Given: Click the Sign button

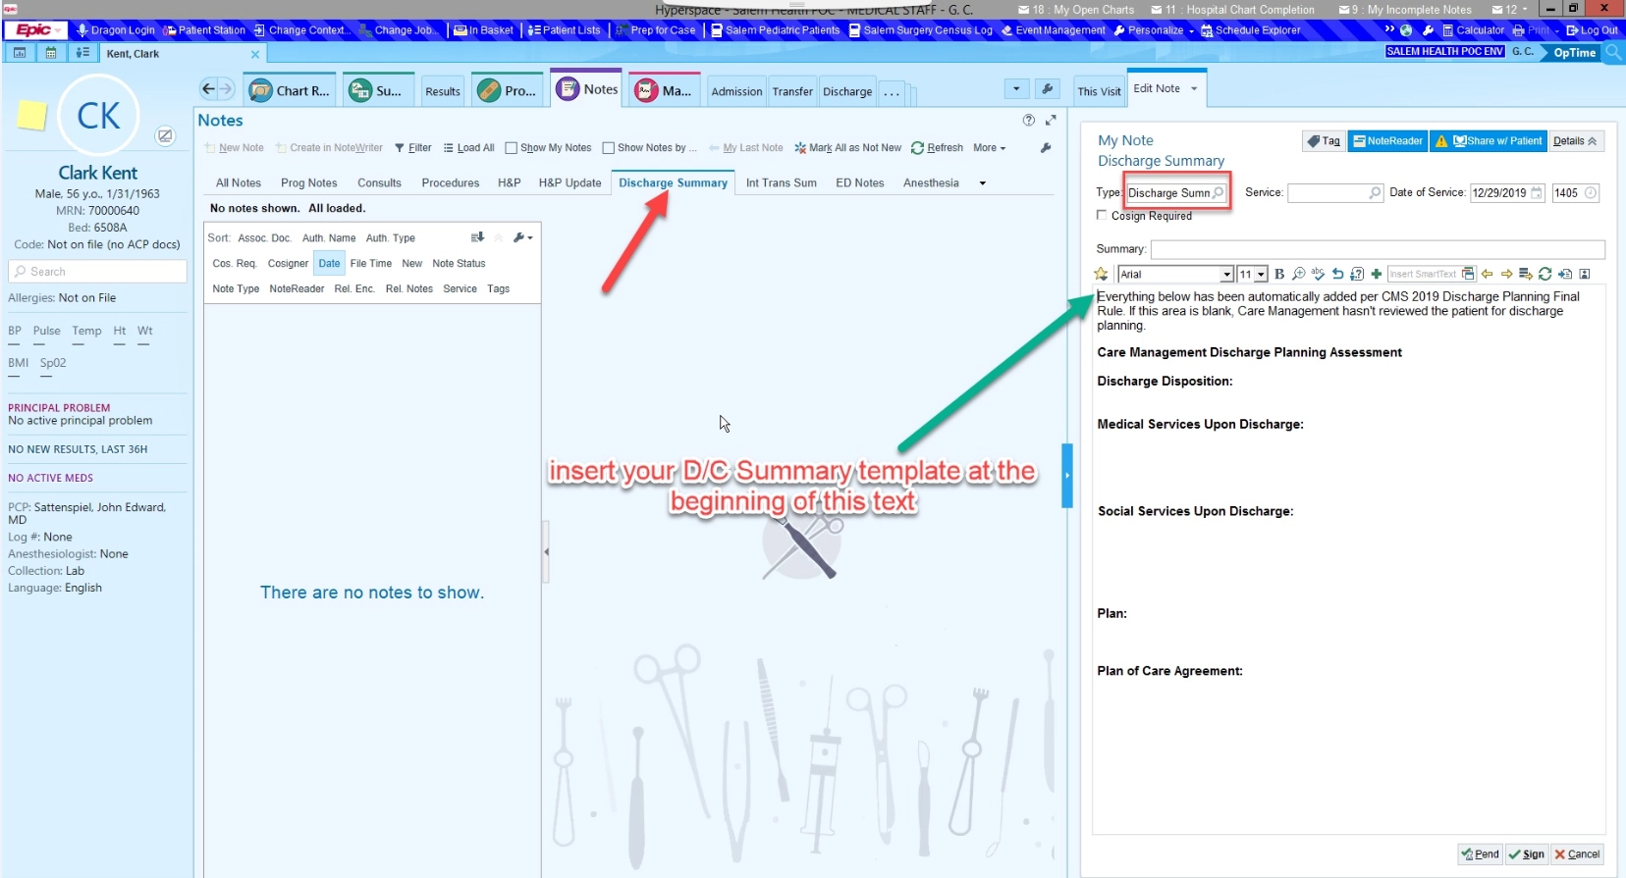Looking at the screenshot, I should point(1526,854).
